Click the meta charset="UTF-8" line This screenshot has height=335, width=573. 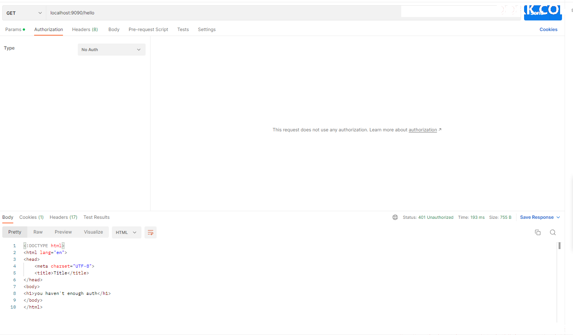[64, 266]
